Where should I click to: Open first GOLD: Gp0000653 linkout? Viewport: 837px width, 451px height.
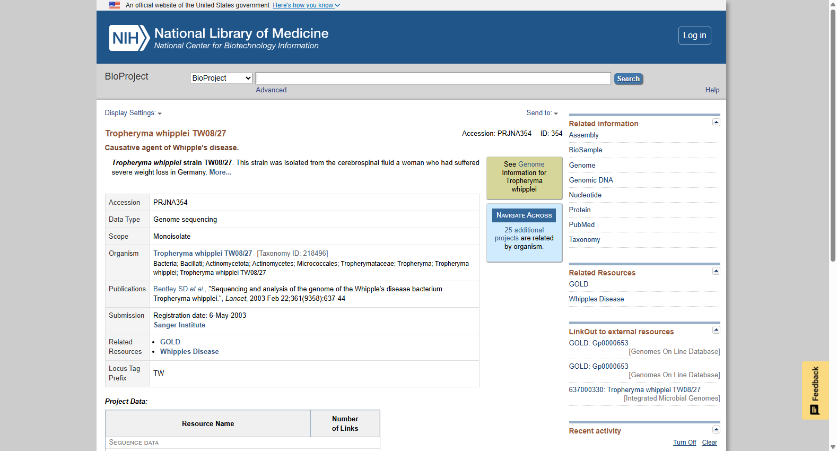click(x=598, y=343)
